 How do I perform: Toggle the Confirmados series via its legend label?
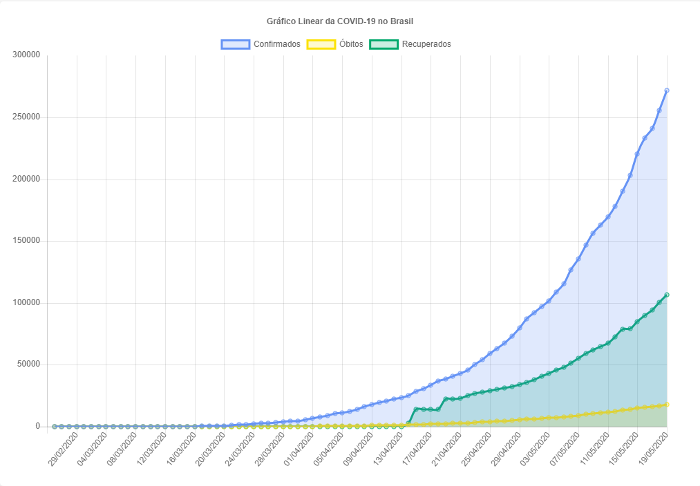pyautogui.click(x=277, y=44)
